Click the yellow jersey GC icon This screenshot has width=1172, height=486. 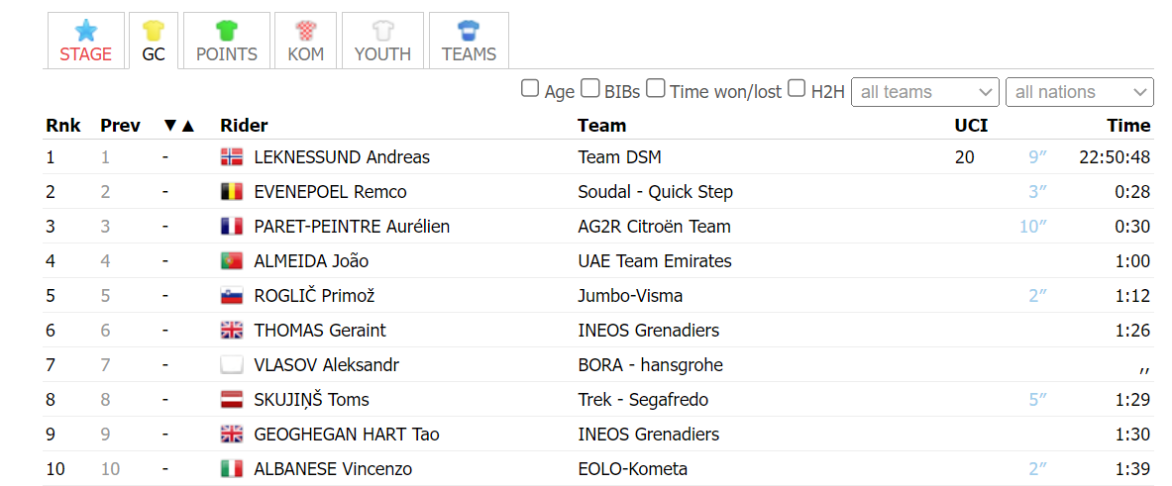click(x=154, y=32)
